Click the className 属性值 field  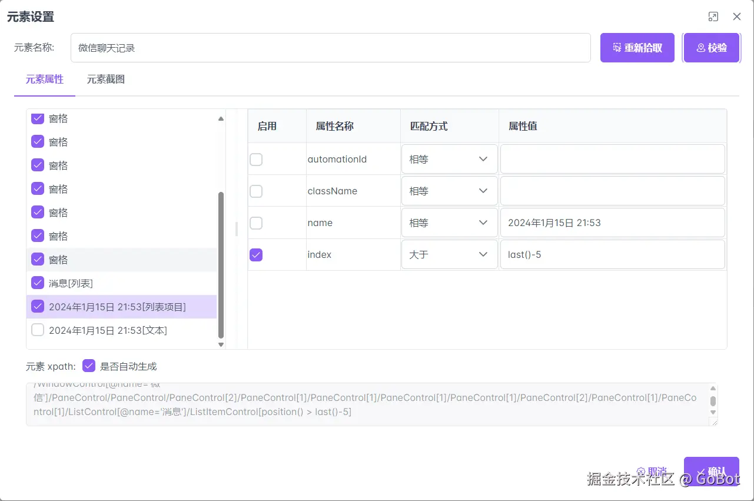pos(613,191)
